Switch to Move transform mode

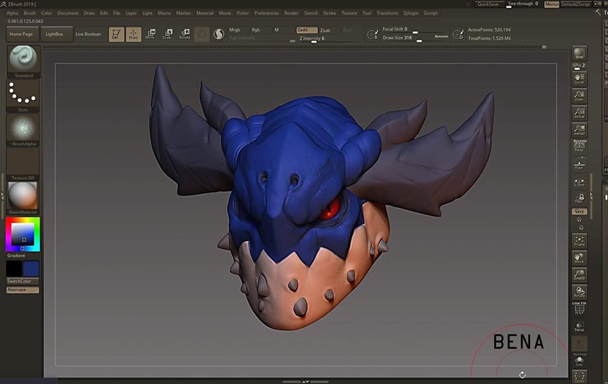(x=150, y=34)
